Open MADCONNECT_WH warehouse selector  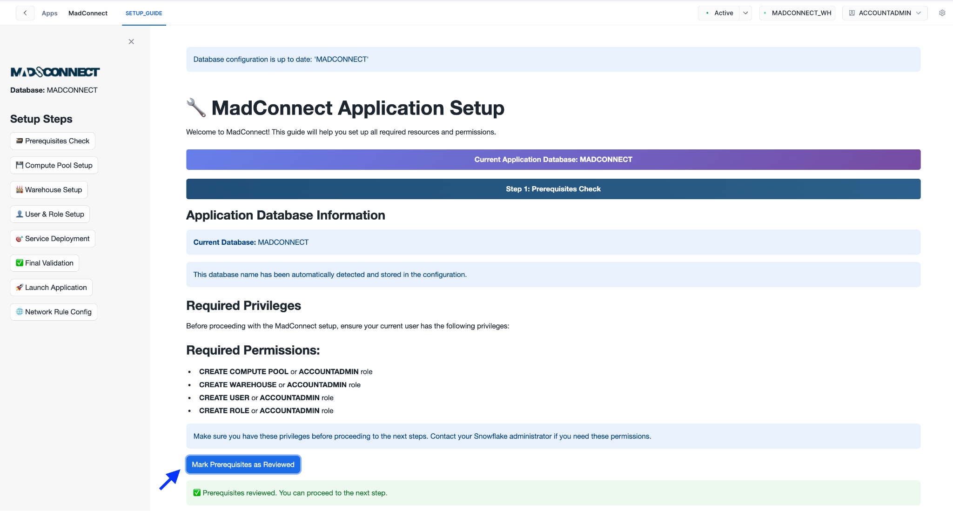797,13
